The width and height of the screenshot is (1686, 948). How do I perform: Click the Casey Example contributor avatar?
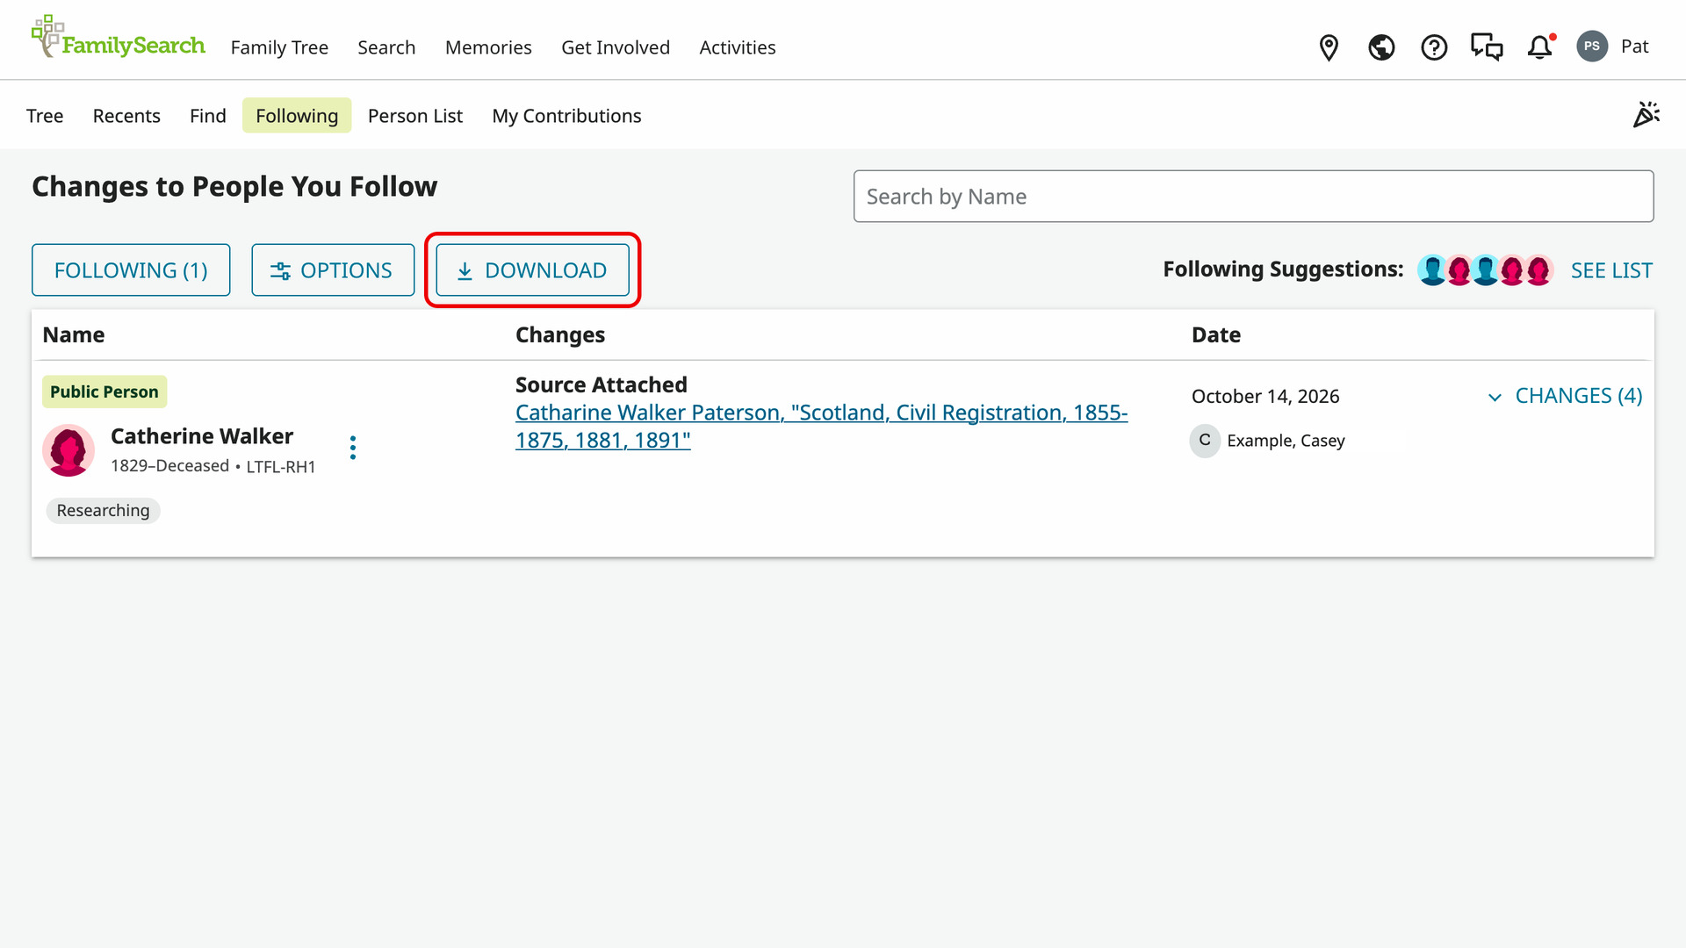[1205, 441]
